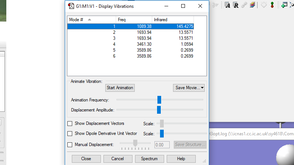Click the redundant coordinate 'R' icon
Viewport: 294px width, 165px height.
point(236,5)
